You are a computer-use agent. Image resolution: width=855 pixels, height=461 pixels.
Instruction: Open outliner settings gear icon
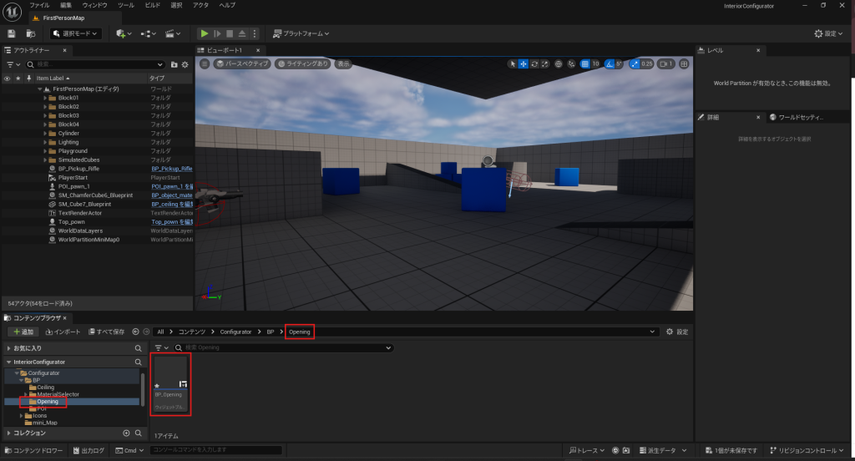186,64
